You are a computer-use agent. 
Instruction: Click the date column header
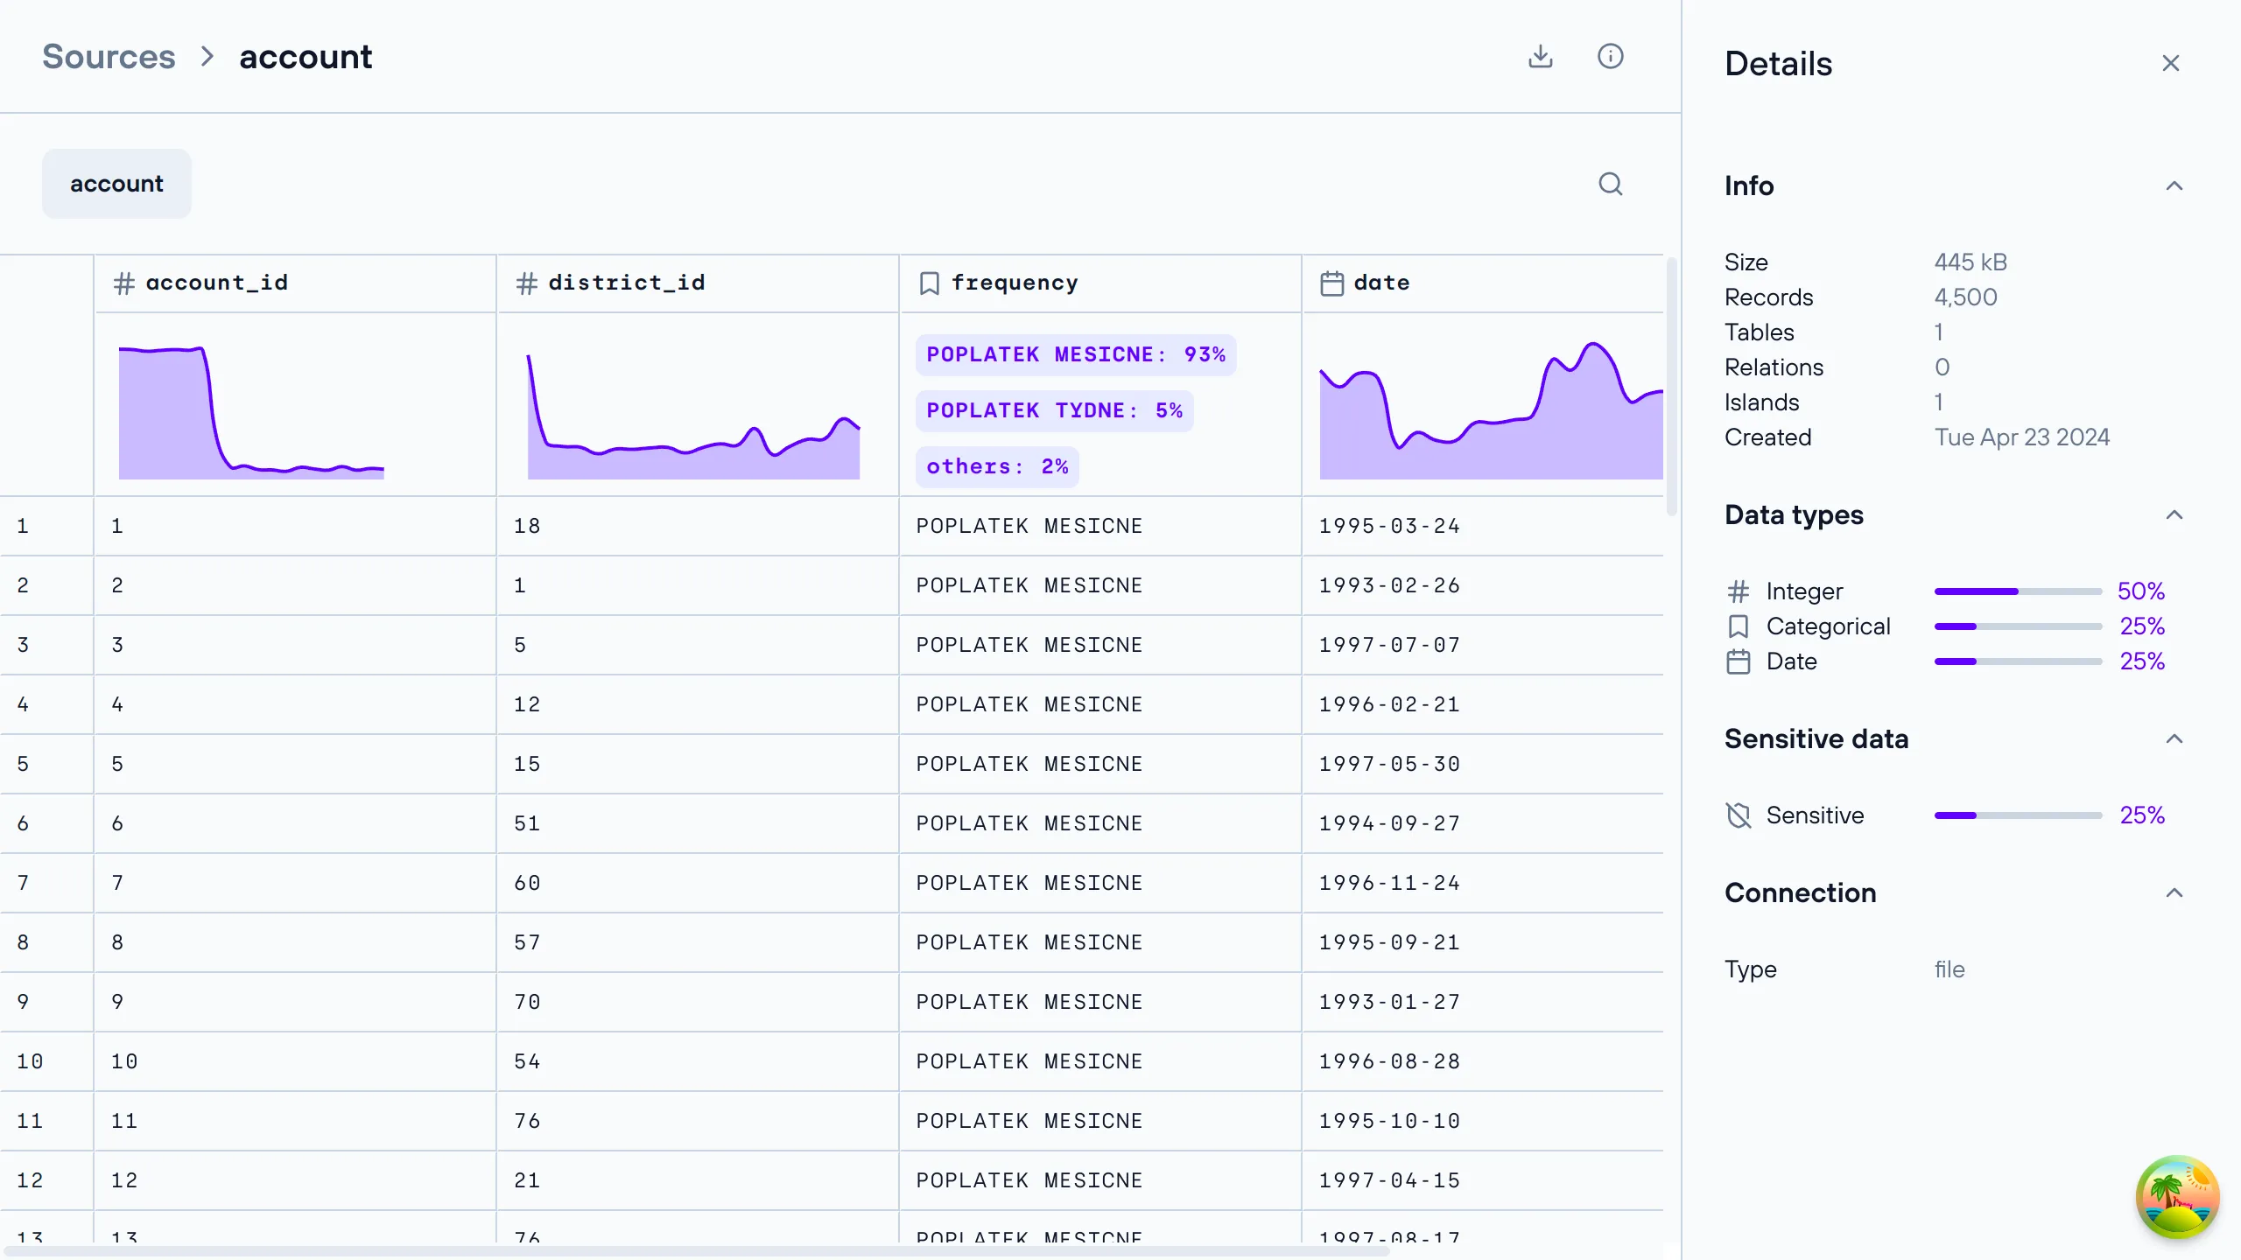1483,283
